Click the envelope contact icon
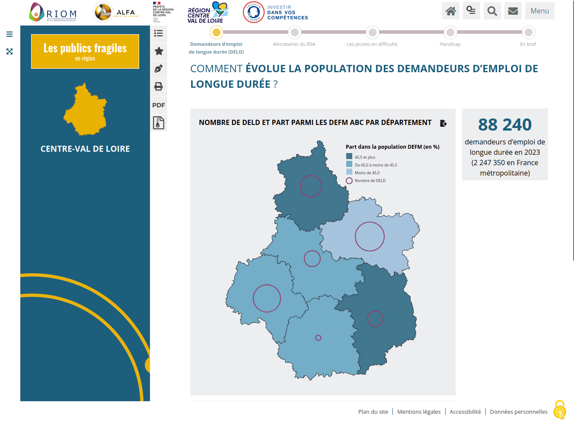This screenshot has height=425, width=574. click(513, 11)
